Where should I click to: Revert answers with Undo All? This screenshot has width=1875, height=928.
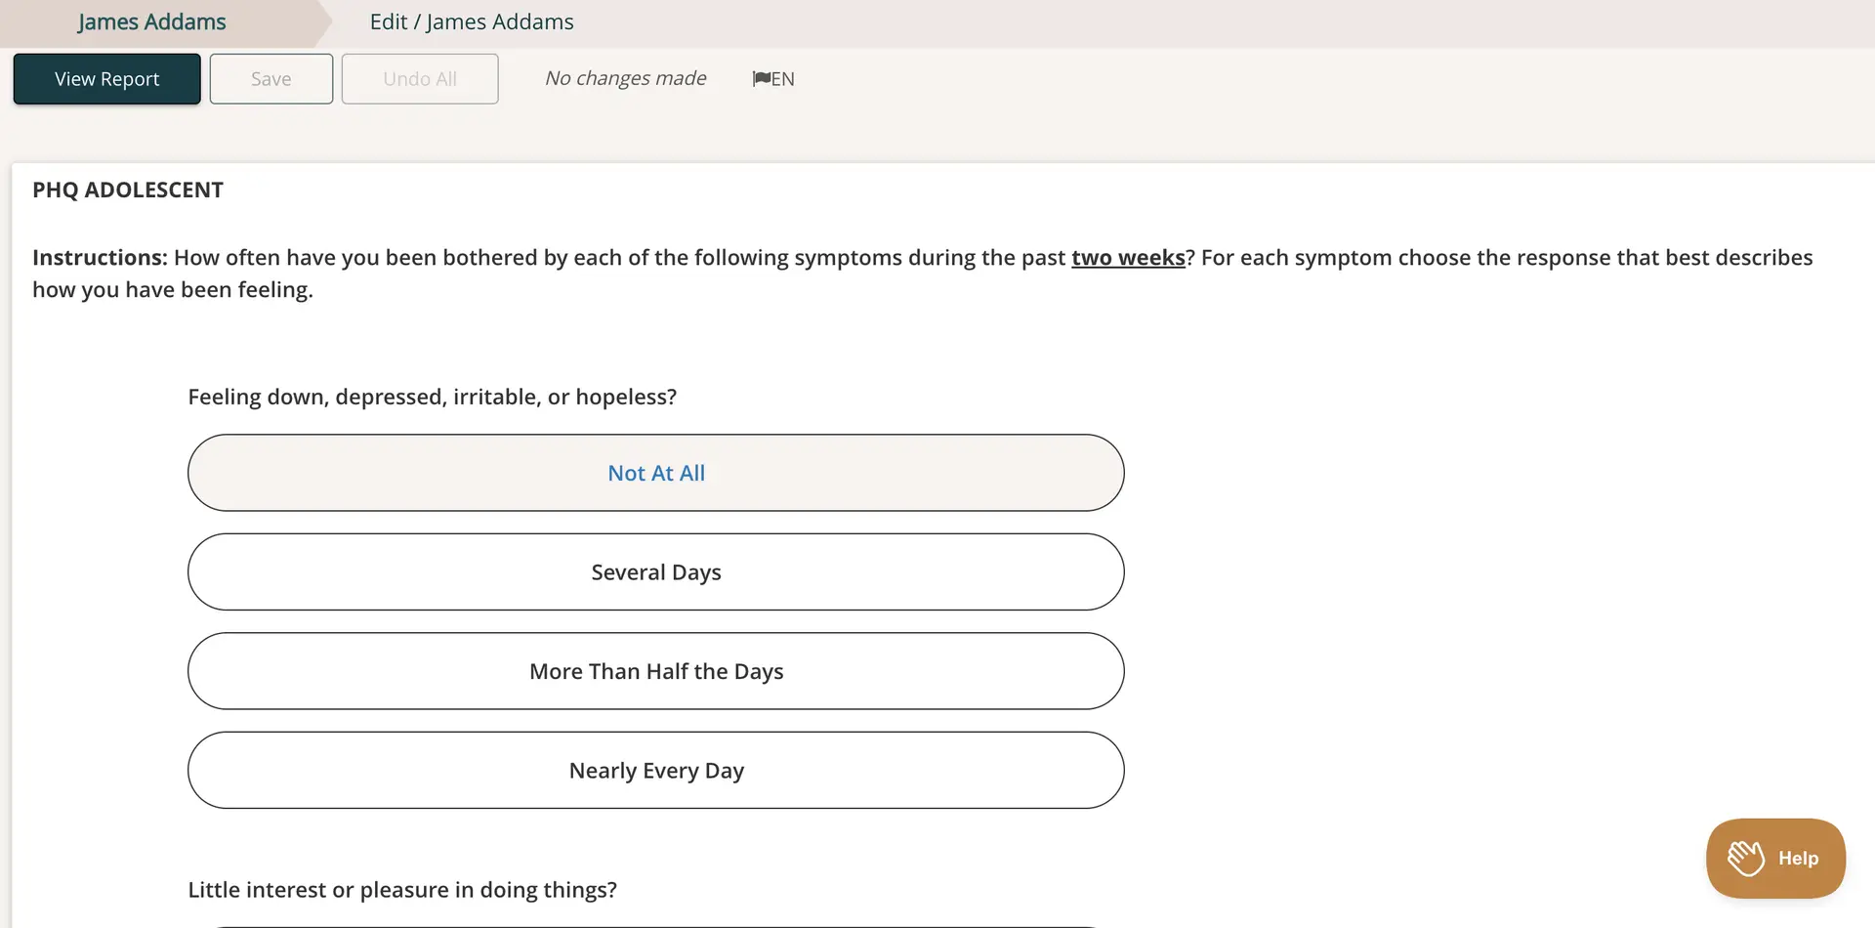pos(420,78)
